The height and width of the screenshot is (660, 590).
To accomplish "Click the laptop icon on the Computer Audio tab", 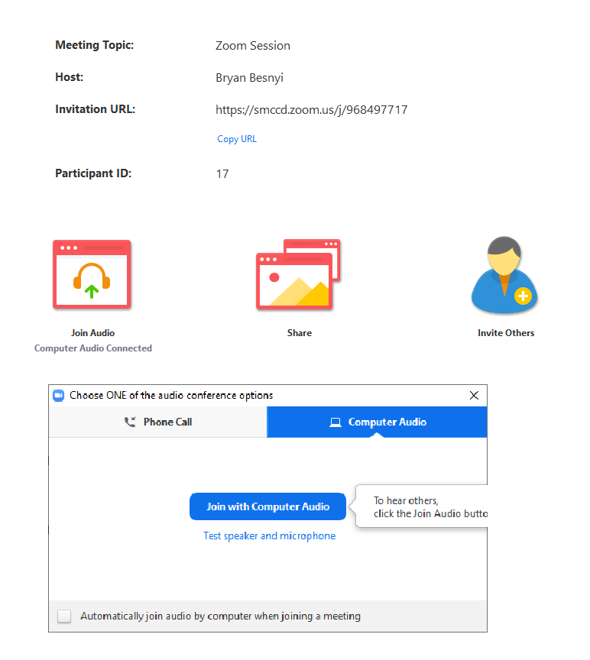I will [x=336, y=422].
